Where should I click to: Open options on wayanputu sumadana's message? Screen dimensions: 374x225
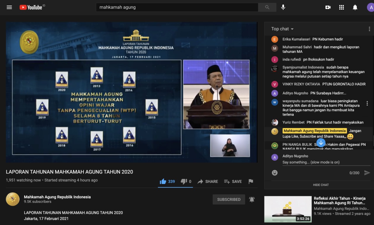(x=367, y=103)
